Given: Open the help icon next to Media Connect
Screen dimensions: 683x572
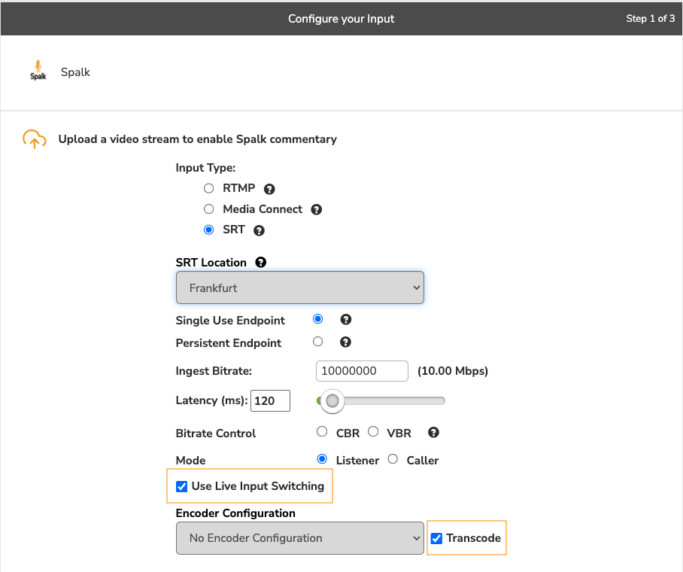Looking at the screenshot, I should (x=317, y=210).
